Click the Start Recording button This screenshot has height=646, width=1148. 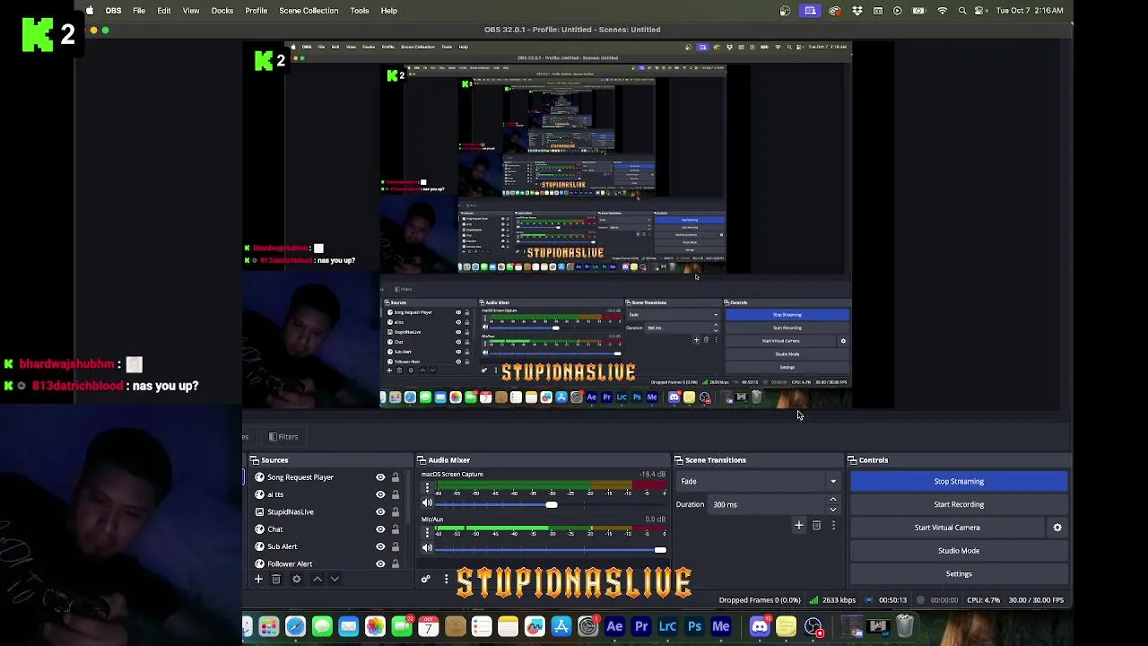[x=959, y=504]
